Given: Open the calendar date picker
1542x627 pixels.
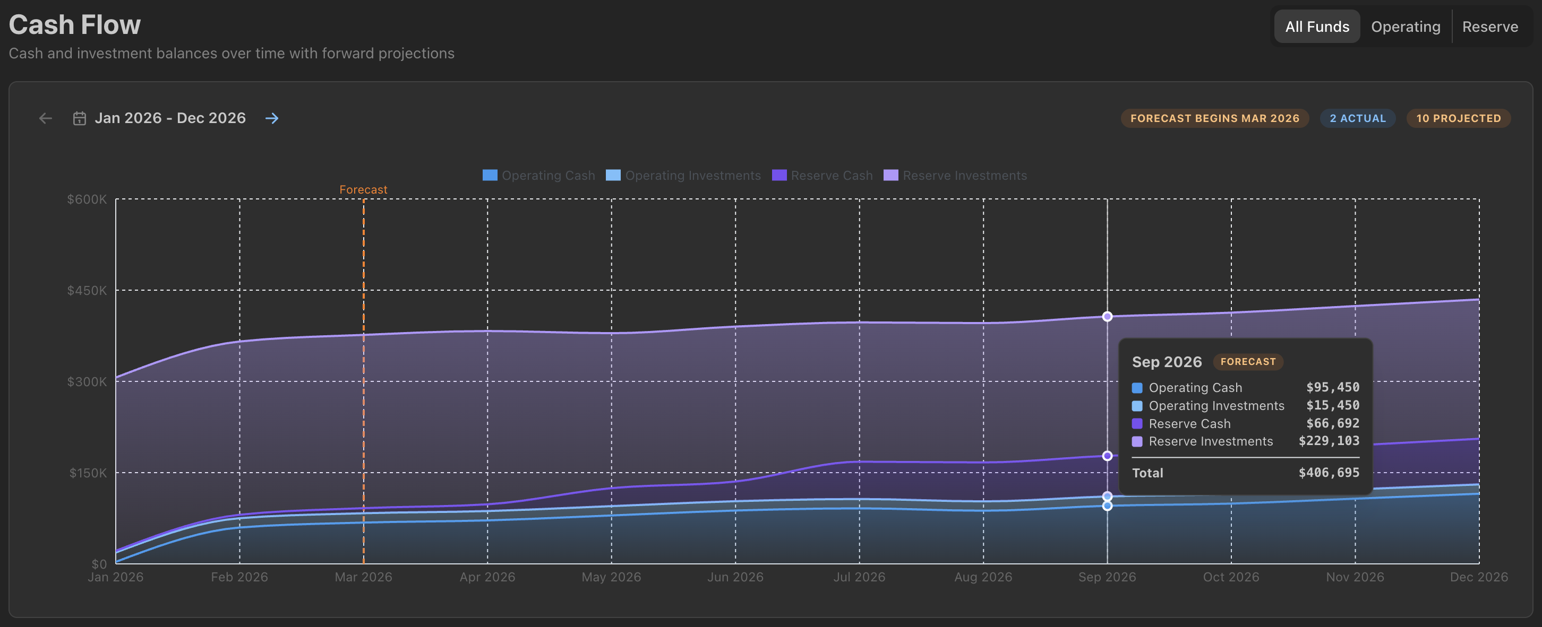Looking at the screenshot, I should [79, 118].
